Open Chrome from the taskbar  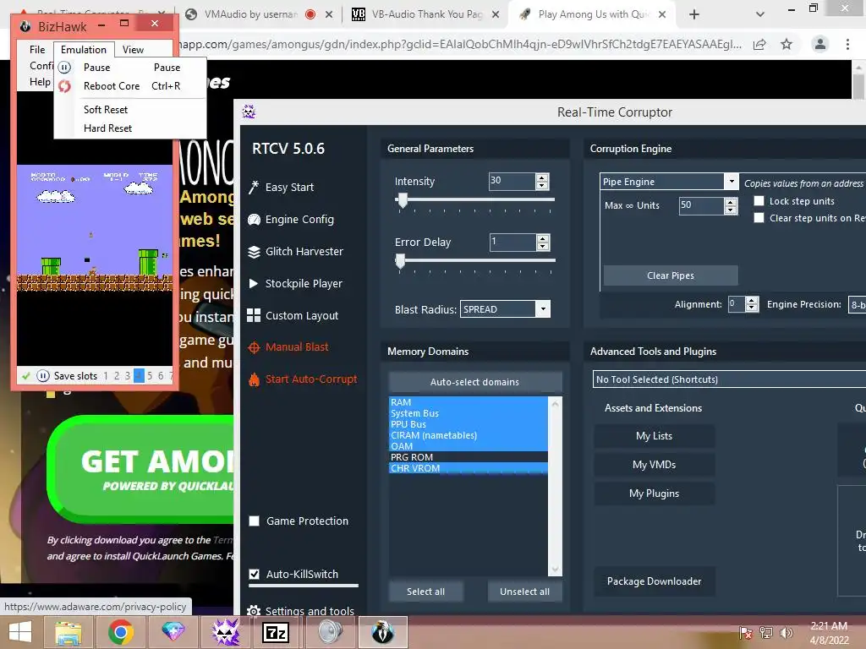click(x=120, y=632)
